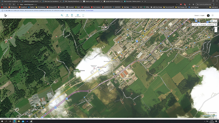219x123 pixels.
Task: Click the locate me crosshair icon
Action: 216,24
